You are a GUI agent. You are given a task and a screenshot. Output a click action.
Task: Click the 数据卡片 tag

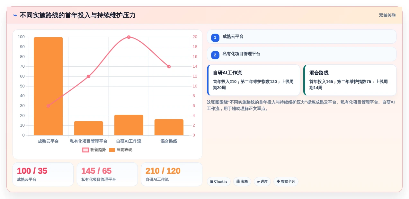tap(286, 182)
